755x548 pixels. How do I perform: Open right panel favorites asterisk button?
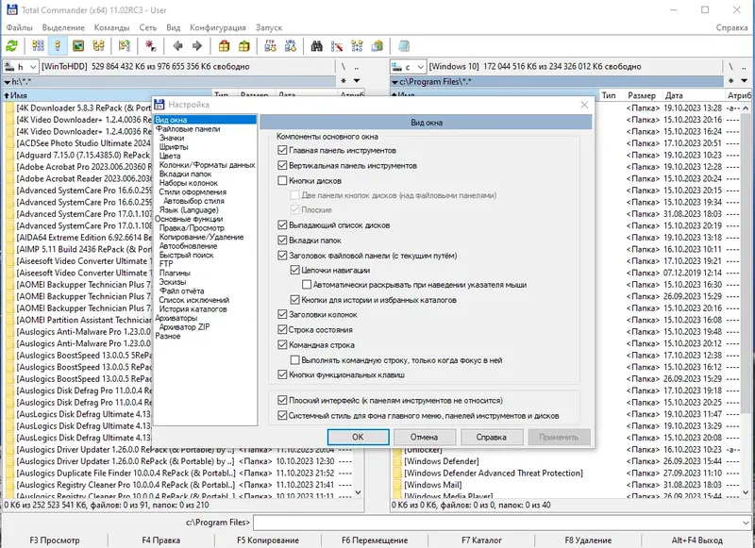click(730, 81)
